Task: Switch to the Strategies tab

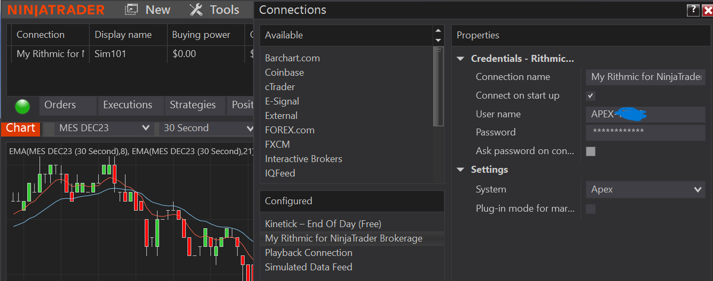Action: (192, 105)
